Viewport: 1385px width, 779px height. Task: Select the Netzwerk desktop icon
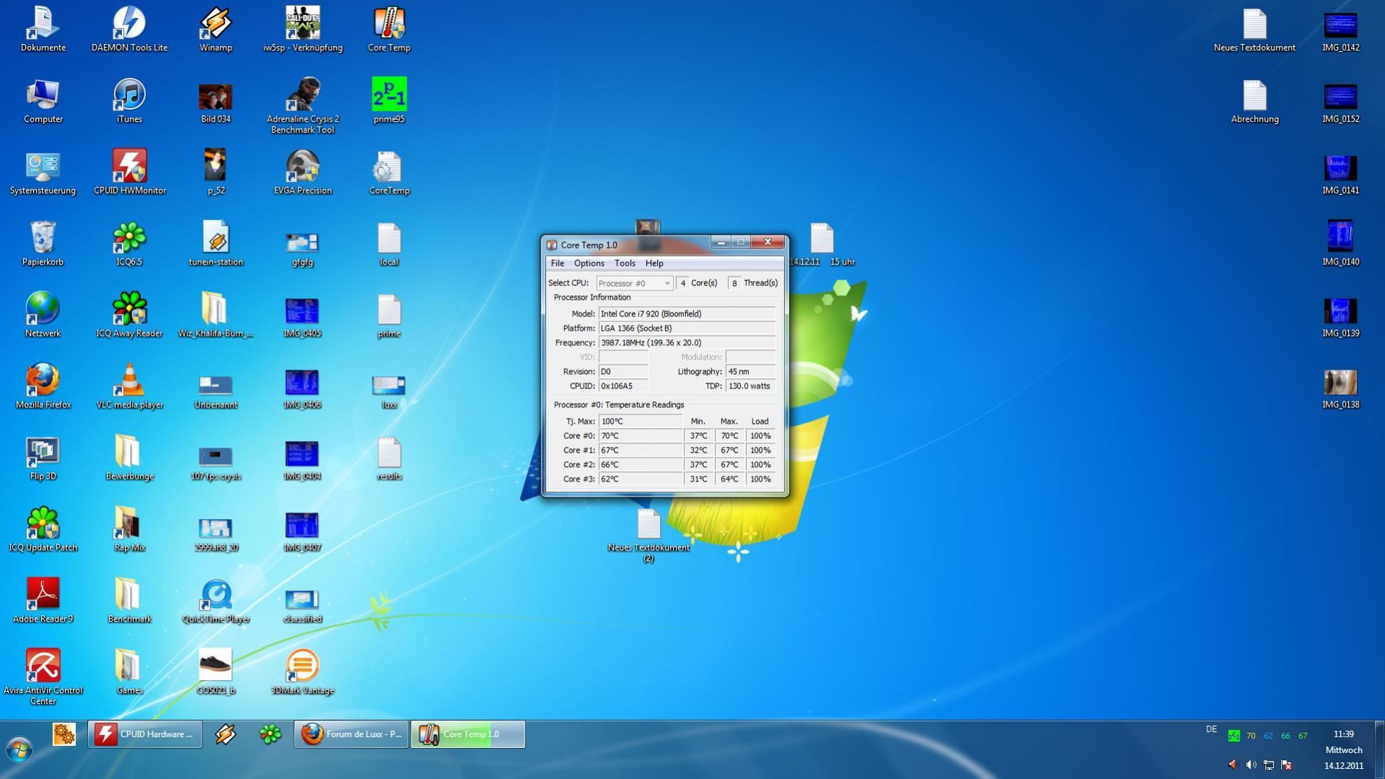[43, 315]
